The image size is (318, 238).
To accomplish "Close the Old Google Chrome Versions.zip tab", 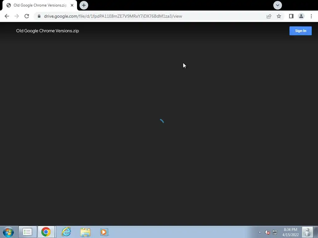I will (x=72, y=5).
